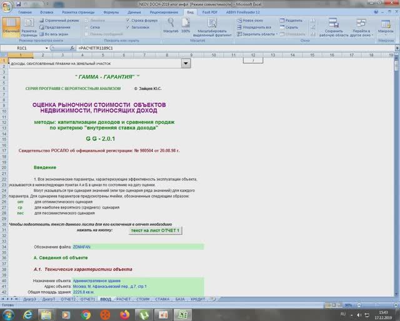Click the status bar zoom out minus button

[359, 305]
